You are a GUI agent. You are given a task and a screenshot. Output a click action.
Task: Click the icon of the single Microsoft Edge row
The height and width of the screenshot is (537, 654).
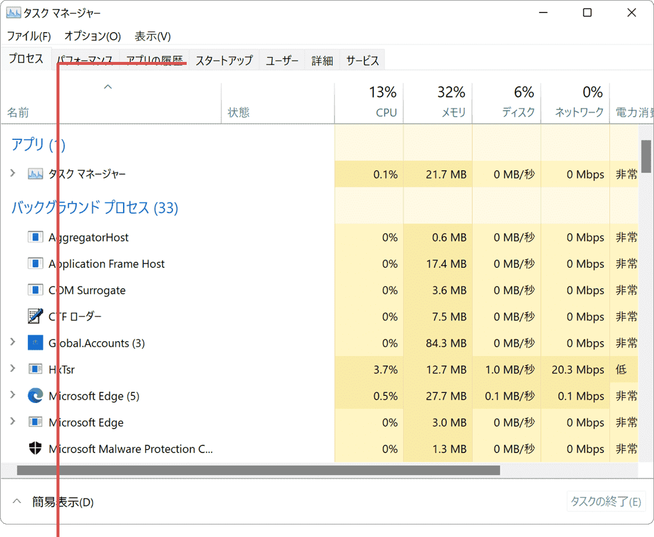point(36,422)
